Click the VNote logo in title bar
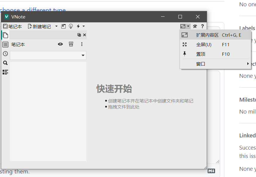The image size is (256, 177). click(x=7, y=17)
